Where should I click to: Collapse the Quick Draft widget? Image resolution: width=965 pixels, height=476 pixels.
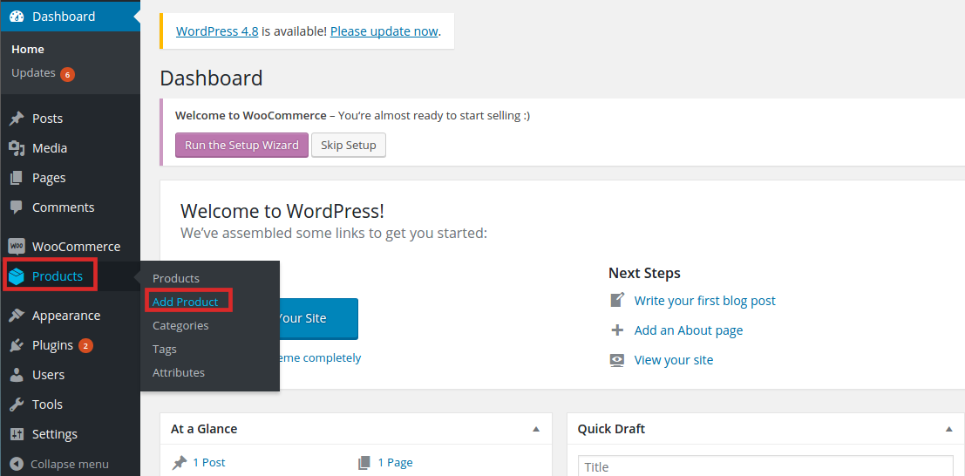tap(949, 429)
